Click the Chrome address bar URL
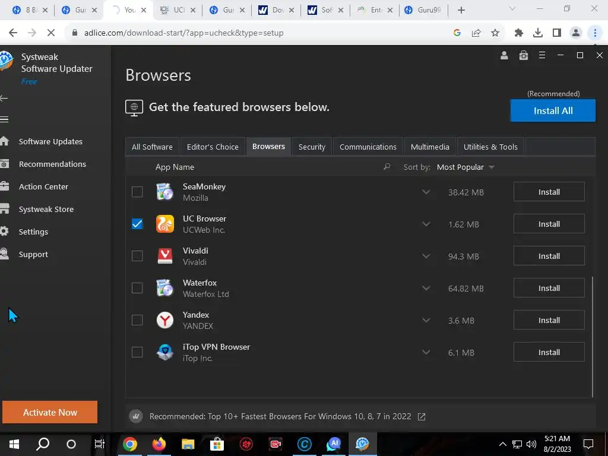608x456 pixels. point(184,33)
